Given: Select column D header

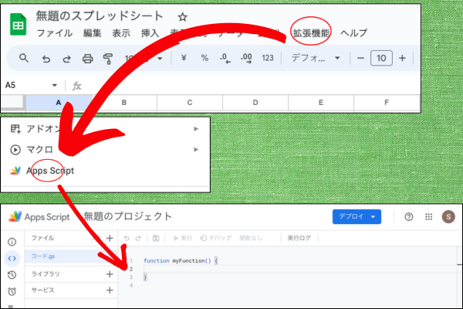Looking at the screenshot, I should 255,103.
